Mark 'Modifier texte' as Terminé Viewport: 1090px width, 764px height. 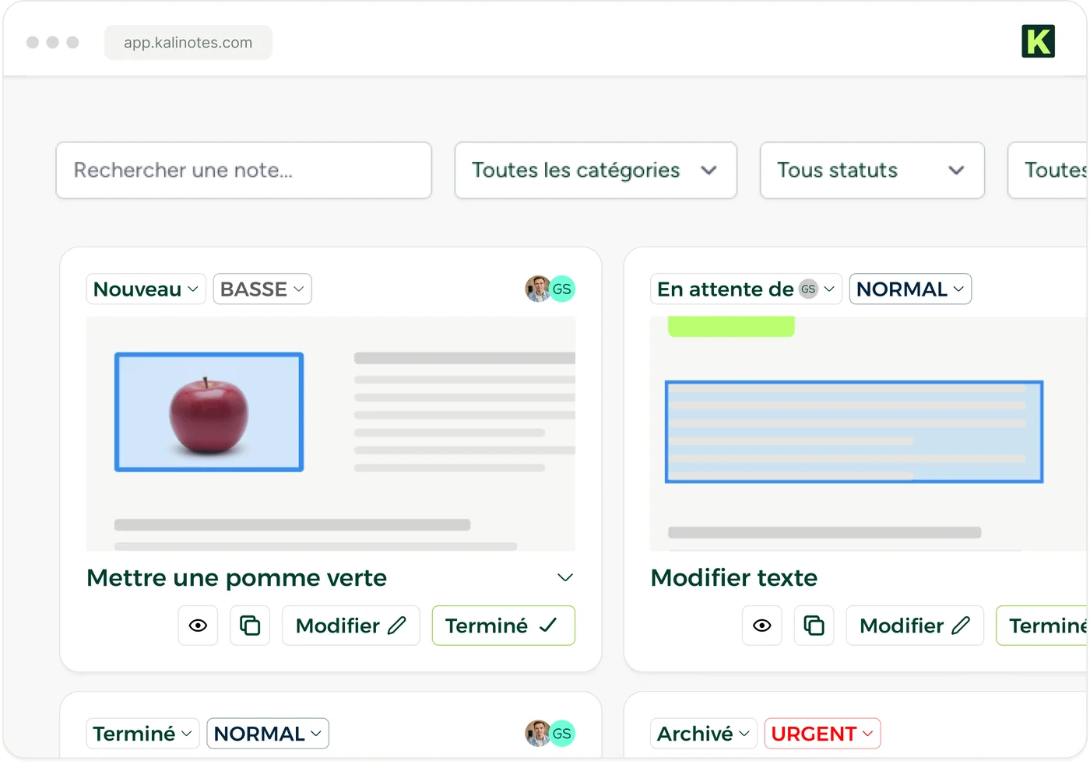1042,626
